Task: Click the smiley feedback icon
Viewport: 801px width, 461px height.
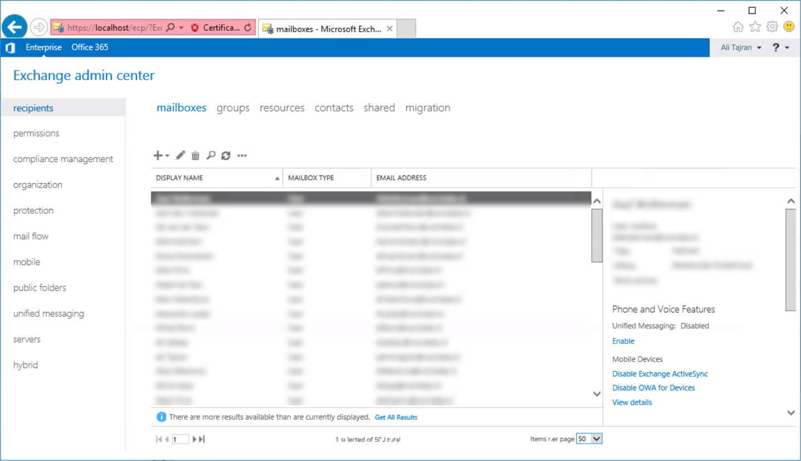Action: click(789, 27)
